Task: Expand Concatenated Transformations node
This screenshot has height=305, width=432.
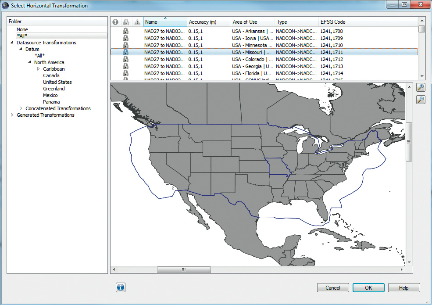Action: point(21,108)
